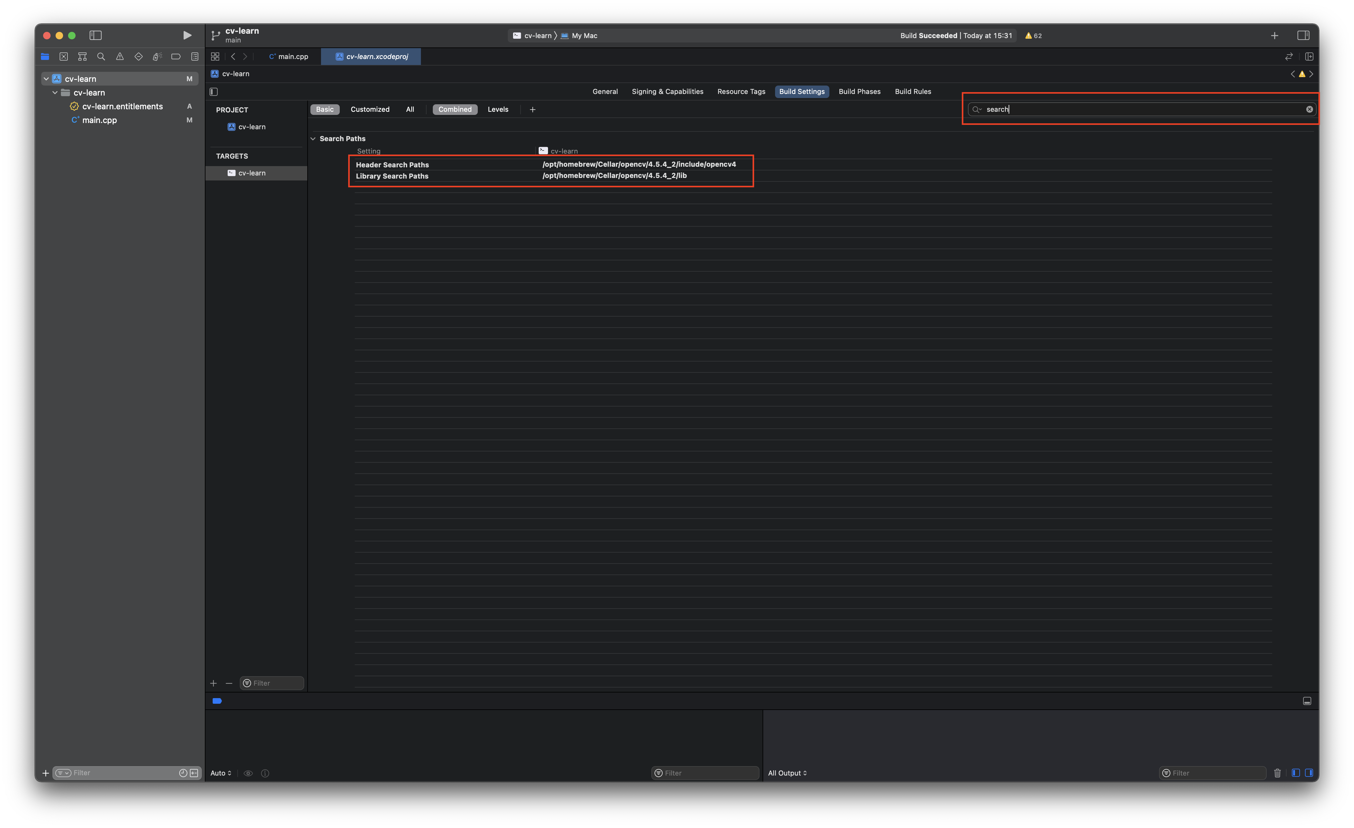Open the Source Control navigator

64,56
